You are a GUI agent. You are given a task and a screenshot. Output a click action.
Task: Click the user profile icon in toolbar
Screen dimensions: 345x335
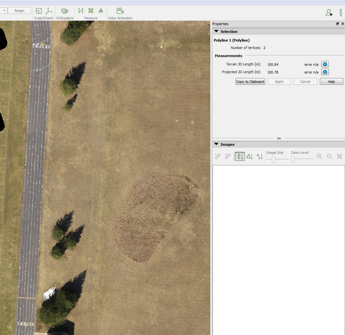point(329,13)
